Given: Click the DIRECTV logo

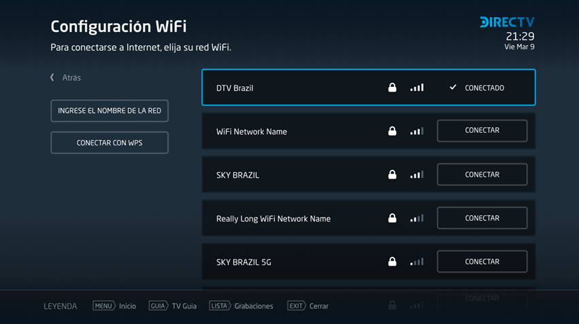Looking at the screenshot, I should (507, 22).
